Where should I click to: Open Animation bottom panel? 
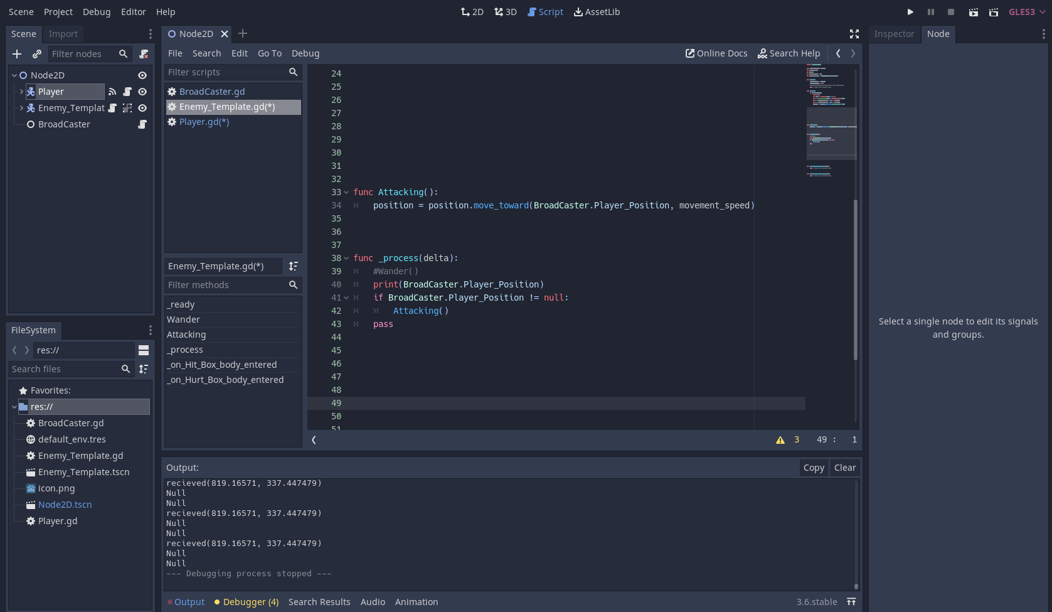click(x=417, y=602)
